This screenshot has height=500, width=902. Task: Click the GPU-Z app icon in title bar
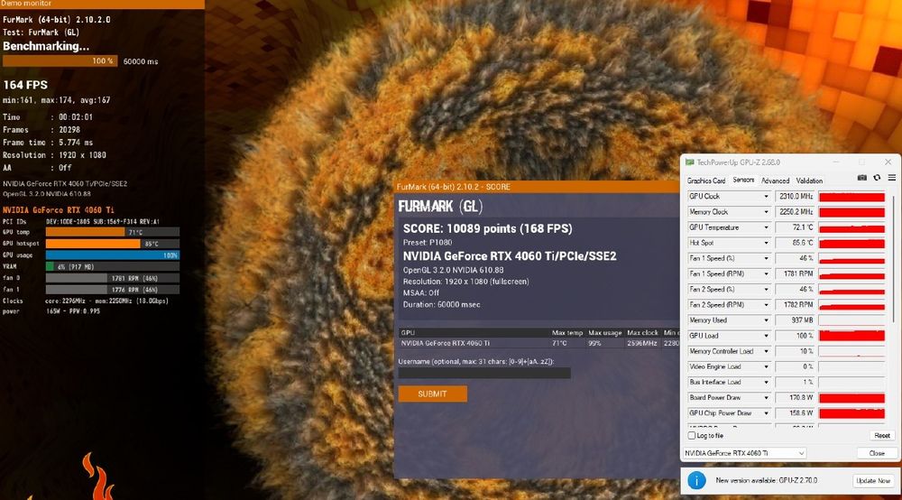coord(689,162)
